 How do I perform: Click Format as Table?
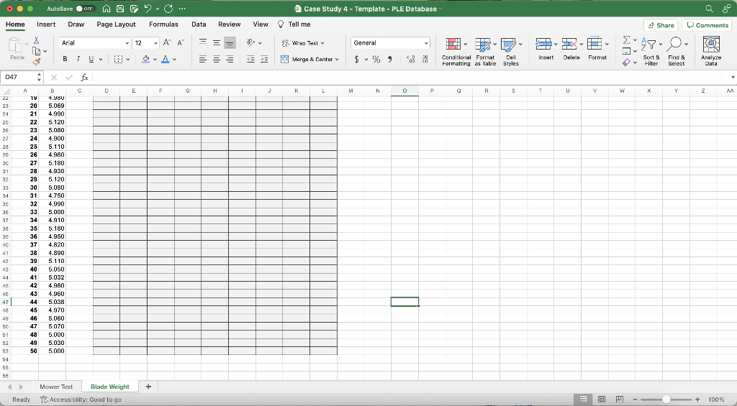click(485, 52)
